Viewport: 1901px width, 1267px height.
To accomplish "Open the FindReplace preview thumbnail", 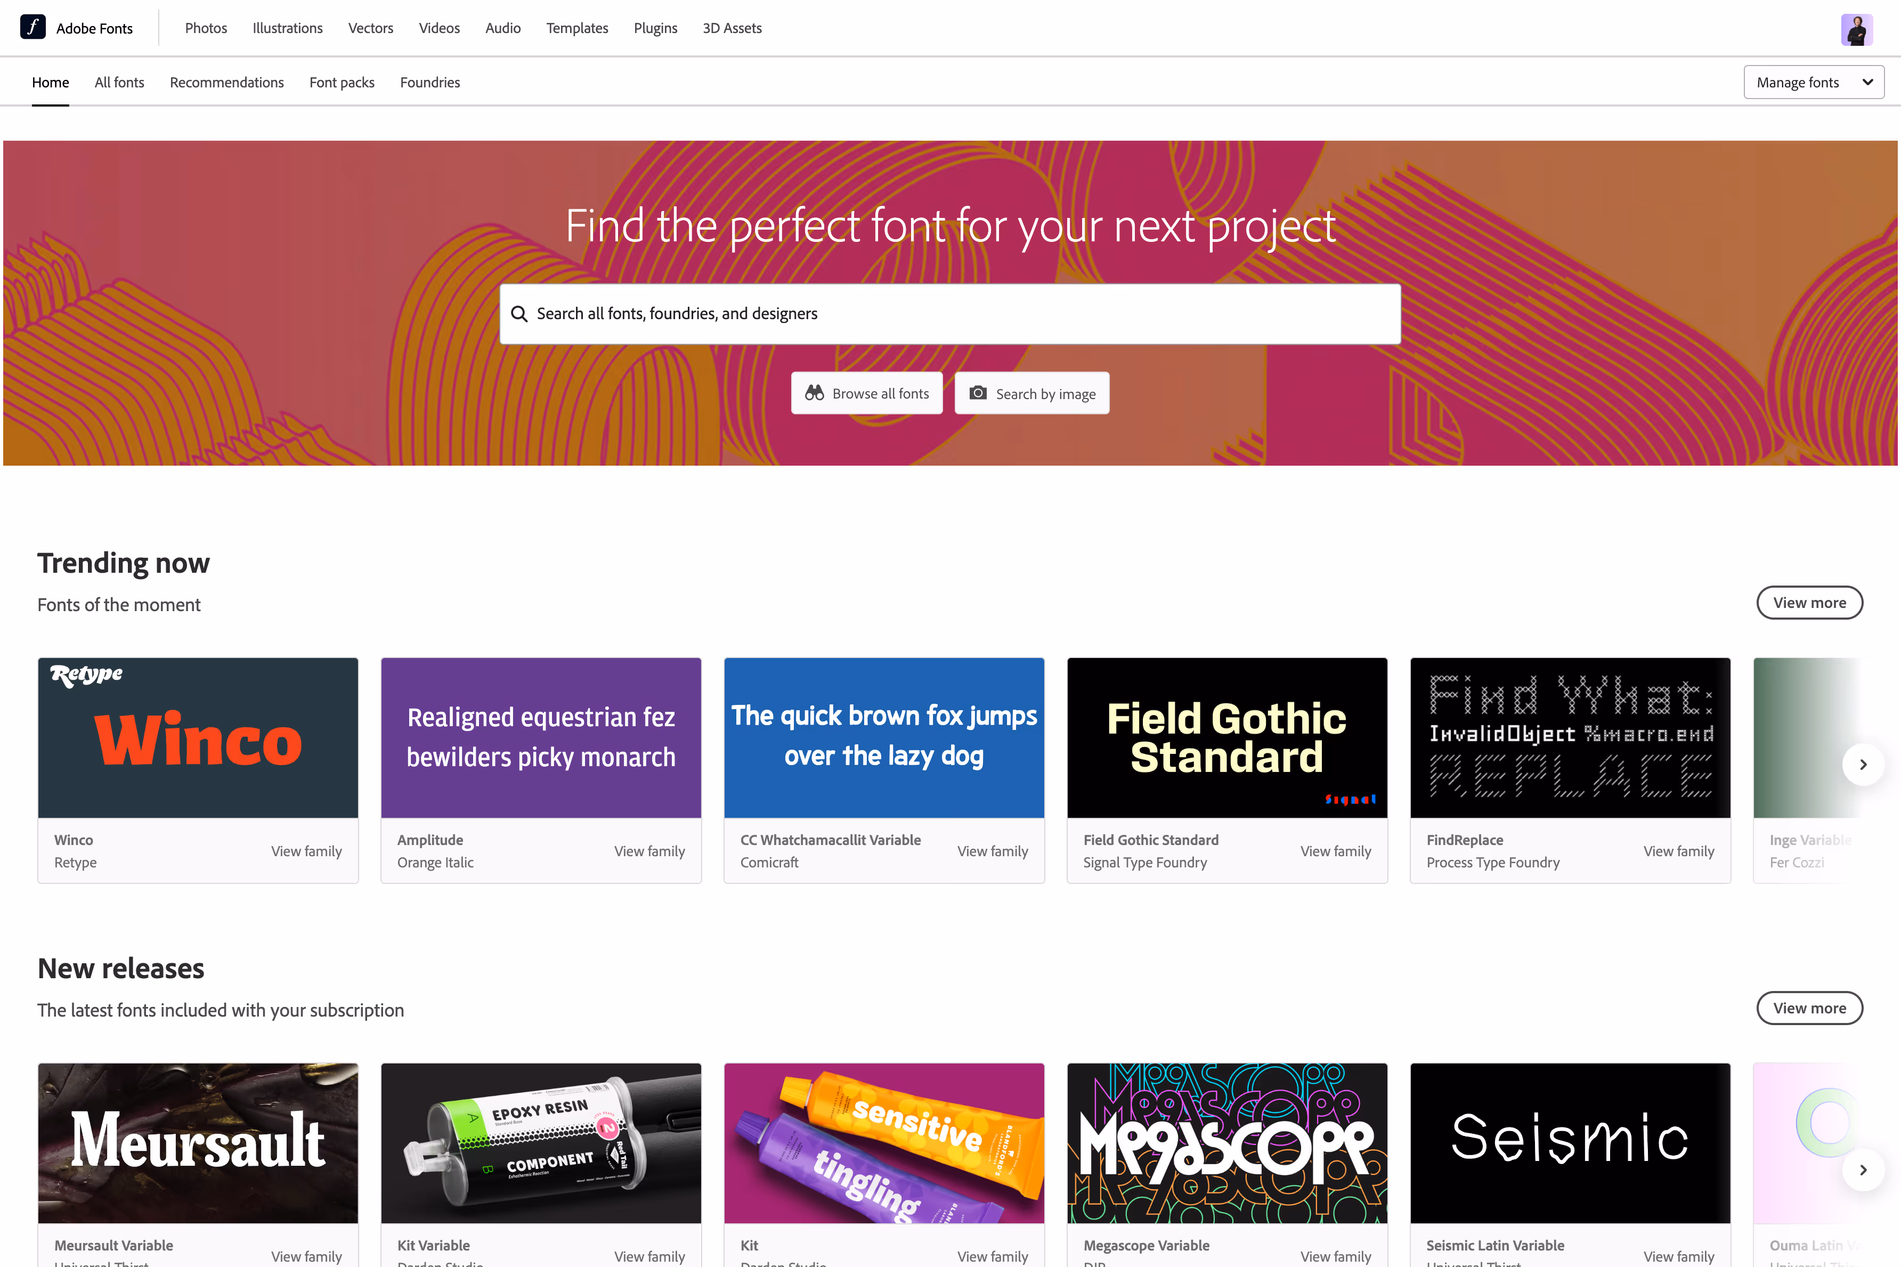I will click(x=1571, y=738).
